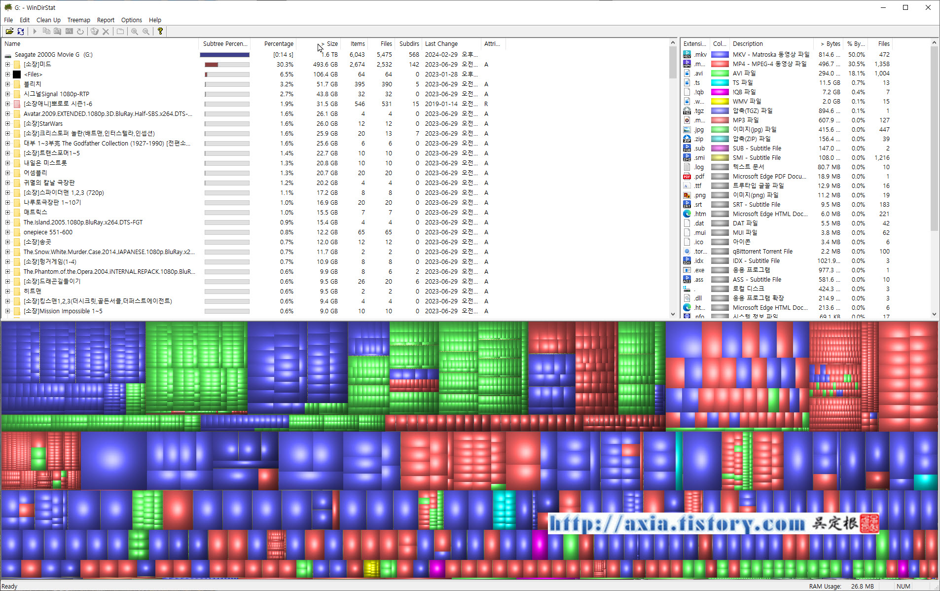The height and width of the screenshot is (591, 940).
Task: Click the .pdf file type icon
Action: tap(687, 177)
